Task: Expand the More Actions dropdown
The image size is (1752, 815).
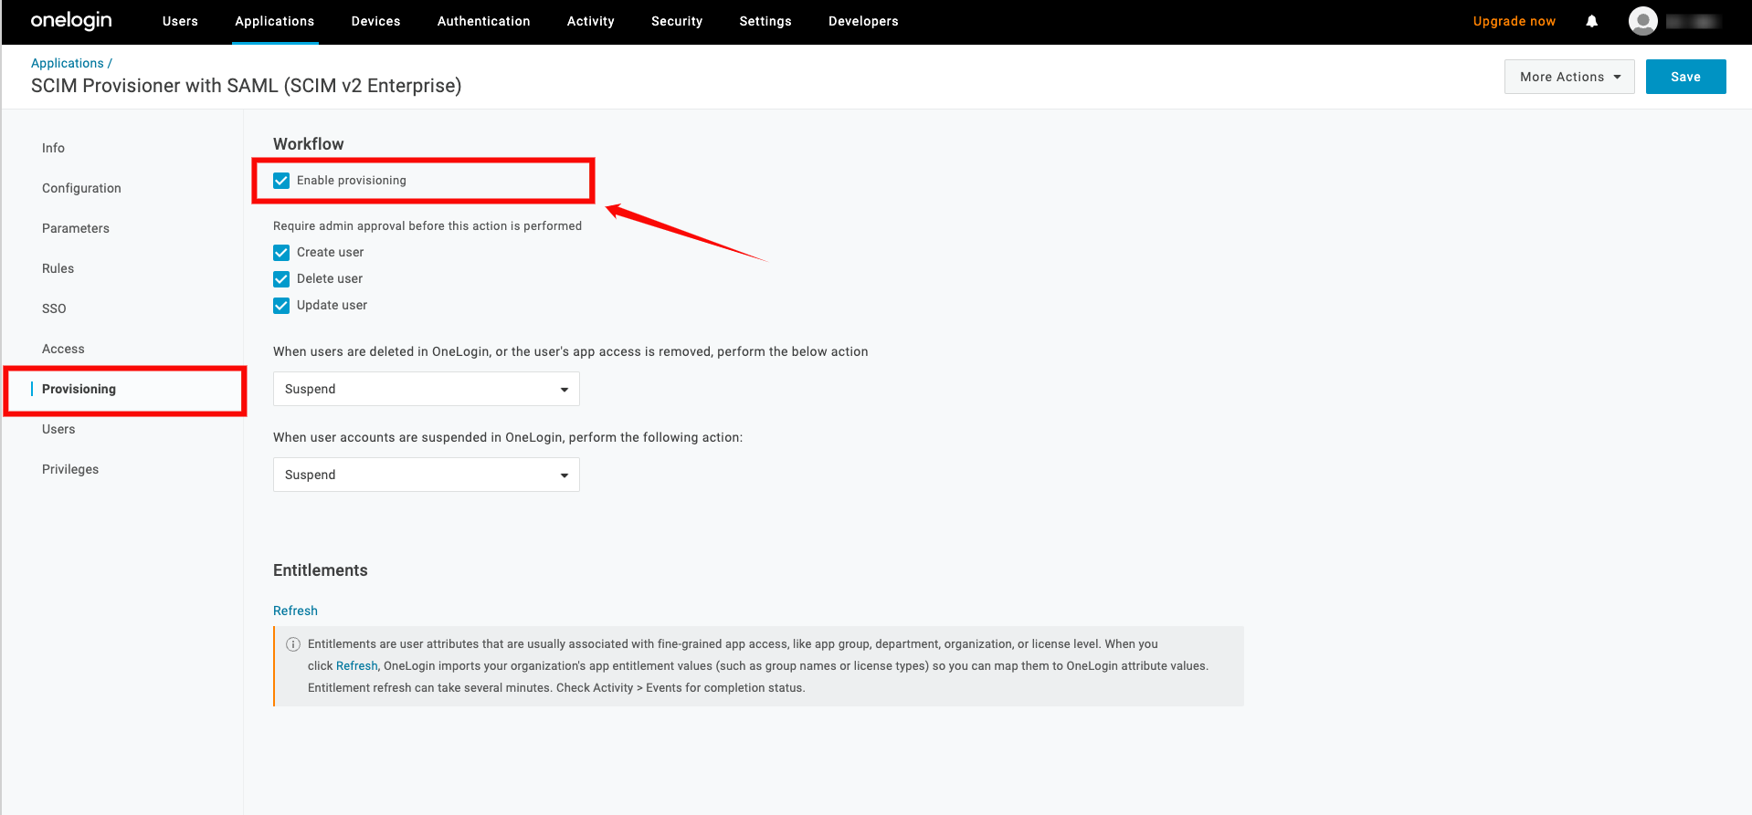Action: [x=1569, y=77]
